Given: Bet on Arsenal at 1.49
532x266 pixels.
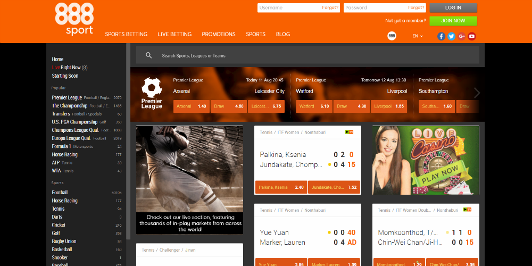Looking at the screenshot, I should pos(192,106).
